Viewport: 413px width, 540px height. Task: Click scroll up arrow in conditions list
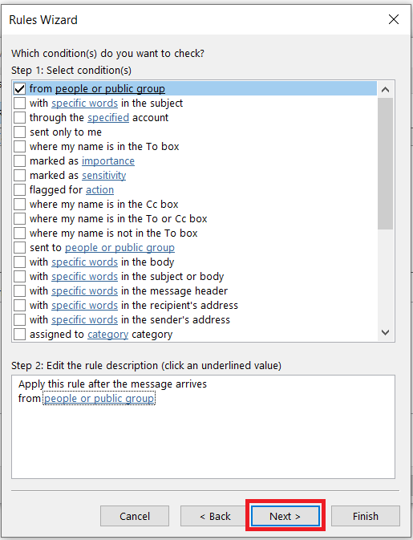385,90
